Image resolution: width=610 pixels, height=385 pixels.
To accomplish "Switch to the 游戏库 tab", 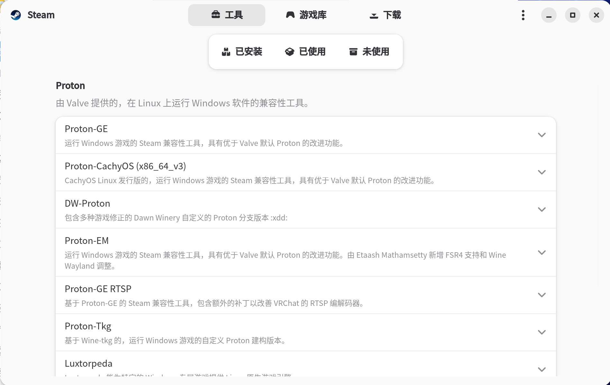I will click(x=306, y=15).
